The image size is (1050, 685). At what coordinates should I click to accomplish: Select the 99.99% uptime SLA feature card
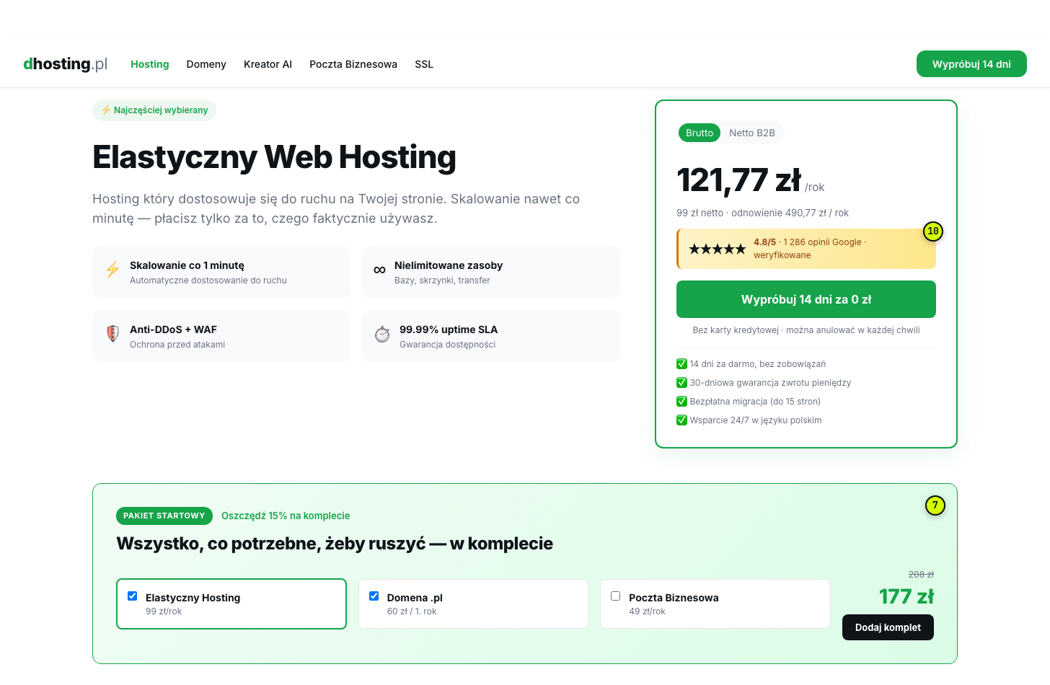491,337
